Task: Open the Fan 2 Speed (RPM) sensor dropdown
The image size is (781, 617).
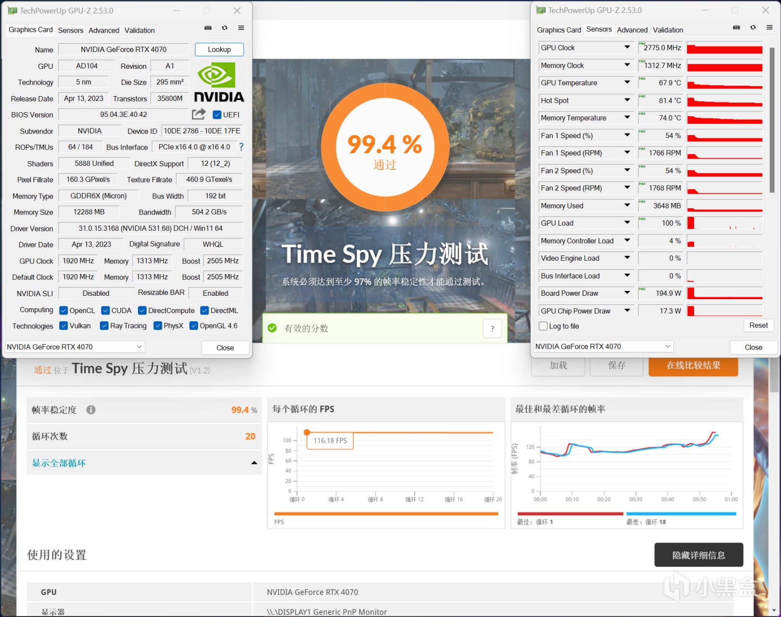Action: tap(627, 188)
